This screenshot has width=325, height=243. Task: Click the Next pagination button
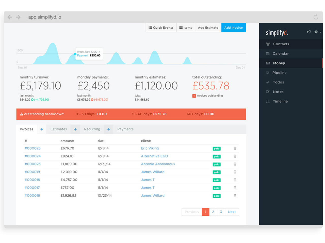(x=232, y=212)
